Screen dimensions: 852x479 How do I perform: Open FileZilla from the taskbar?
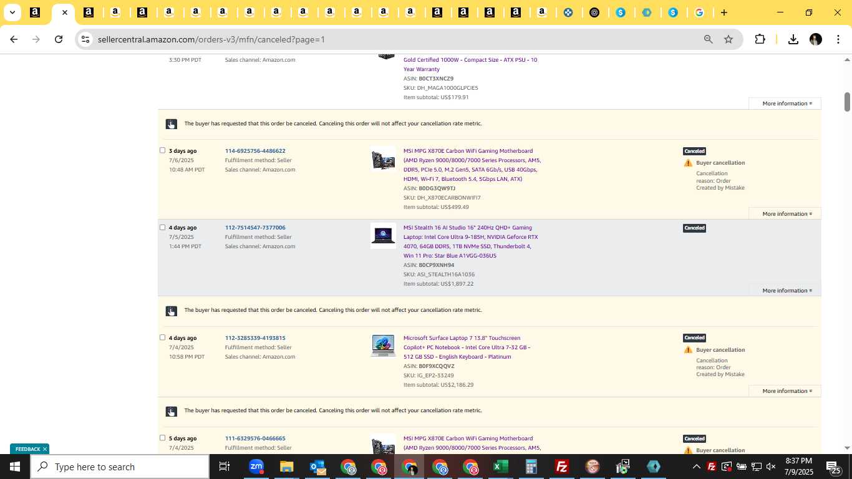click(x=562, y=467)
